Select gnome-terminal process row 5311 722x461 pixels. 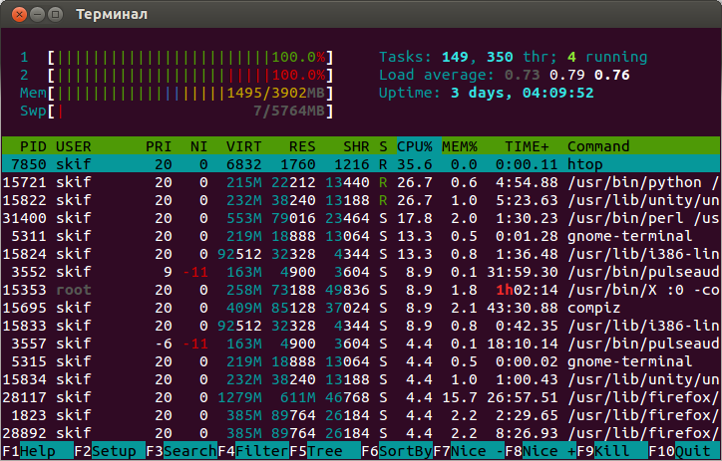click(361, 236)
